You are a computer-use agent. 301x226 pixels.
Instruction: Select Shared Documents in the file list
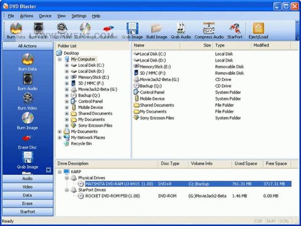coord(157,105)
